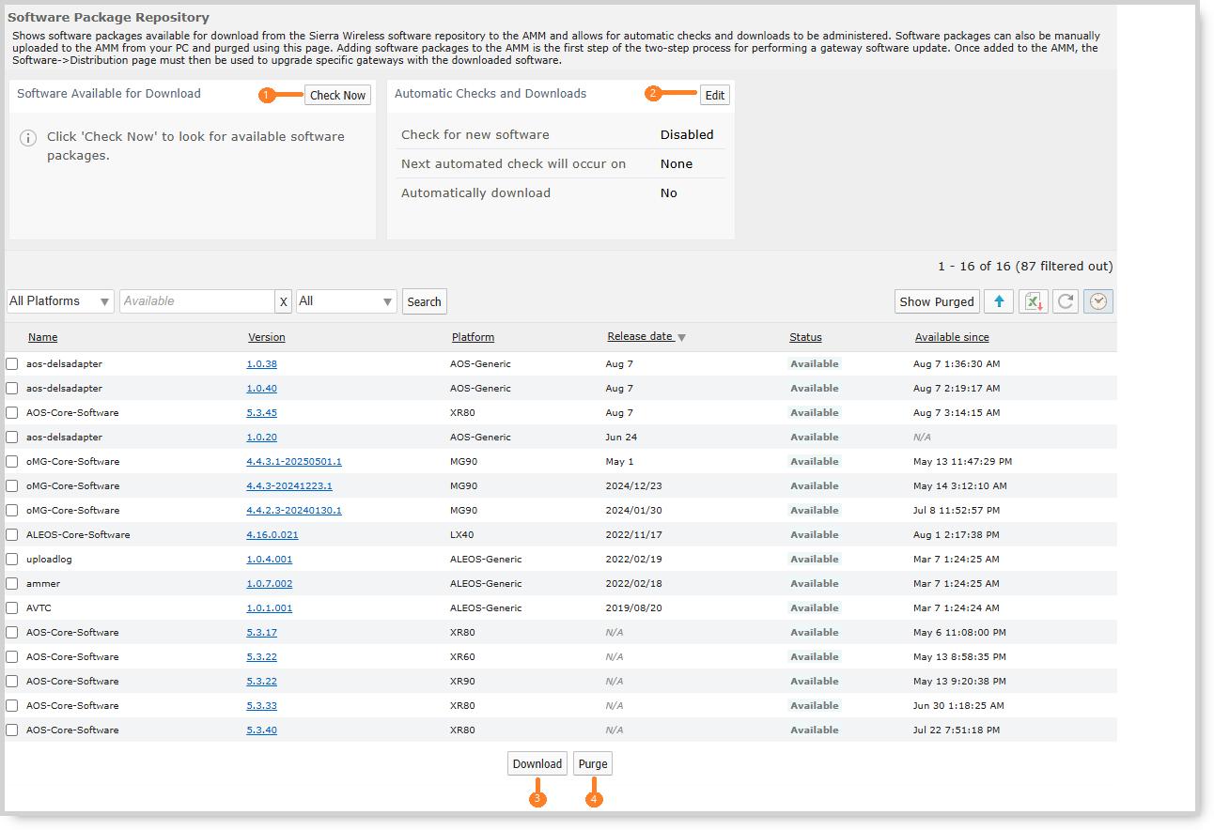1214x830 pixels.
Task: Edit the Automatic Checks and Downloads settings
Action: coord(714,94)
